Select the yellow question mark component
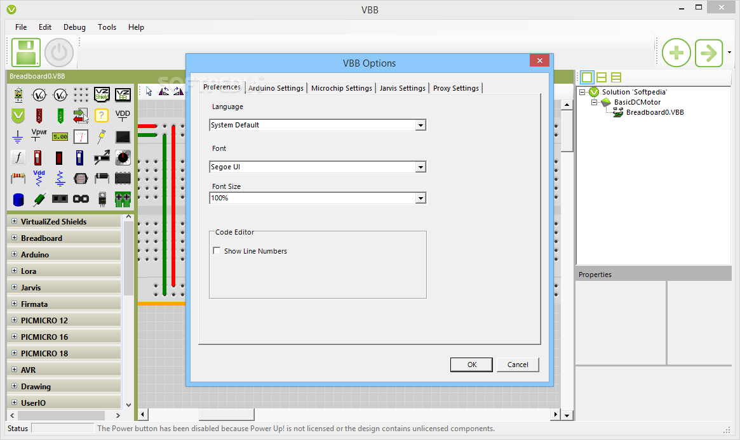The width and height of the screenshot is (740, 440). tap(102, 115)
